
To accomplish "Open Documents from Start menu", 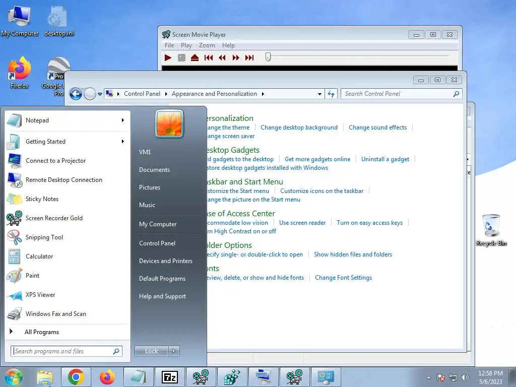I will pos(154,170).
